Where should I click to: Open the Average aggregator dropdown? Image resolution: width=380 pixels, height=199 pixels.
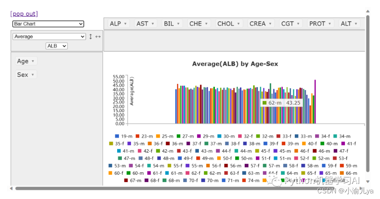click(49, 37)
